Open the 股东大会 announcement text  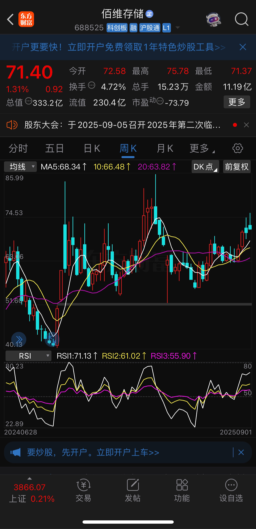pos(122,125)
